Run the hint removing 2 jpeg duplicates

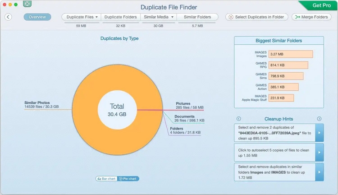pos(319,133)
